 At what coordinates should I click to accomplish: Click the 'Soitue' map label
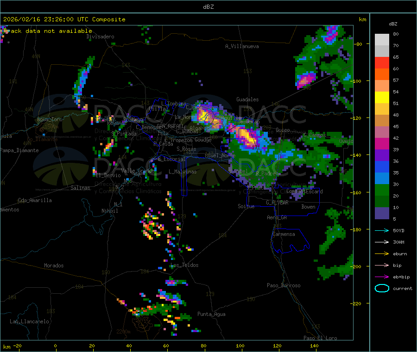click(x=246, y=206)
